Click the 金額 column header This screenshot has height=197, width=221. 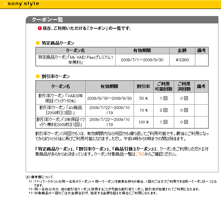coord(182,50)
